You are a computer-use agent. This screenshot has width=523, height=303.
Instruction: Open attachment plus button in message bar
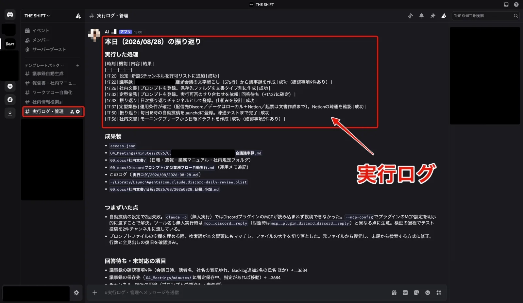pyautogui.click(x=95, y=293)
